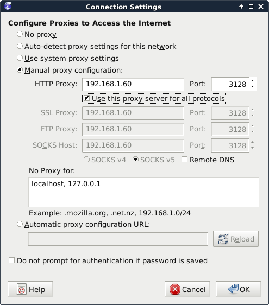Click the No Proxy for text area
The image size is (269, 305).
coord(143,192)
